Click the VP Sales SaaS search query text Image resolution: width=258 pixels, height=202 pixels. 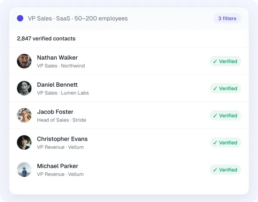tap(78, 18)
